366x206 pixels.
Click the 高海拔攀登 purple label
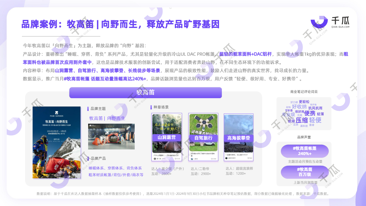tap(239, 138)
